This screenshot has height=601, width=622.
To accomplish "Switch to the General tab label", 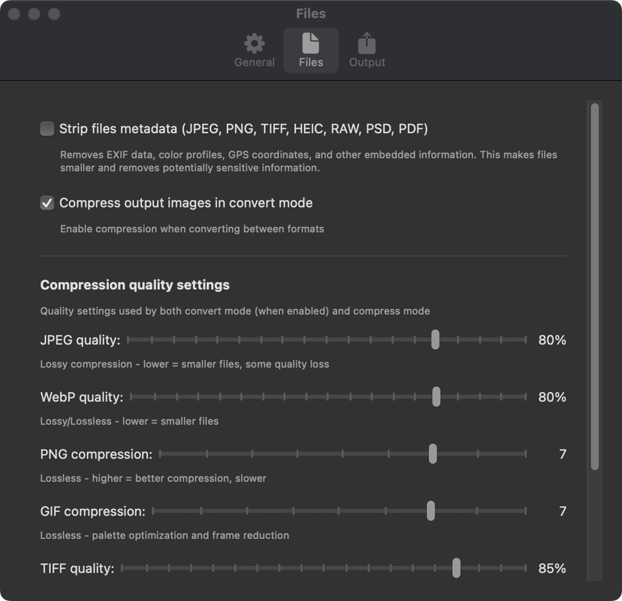I will coord(254,62).
